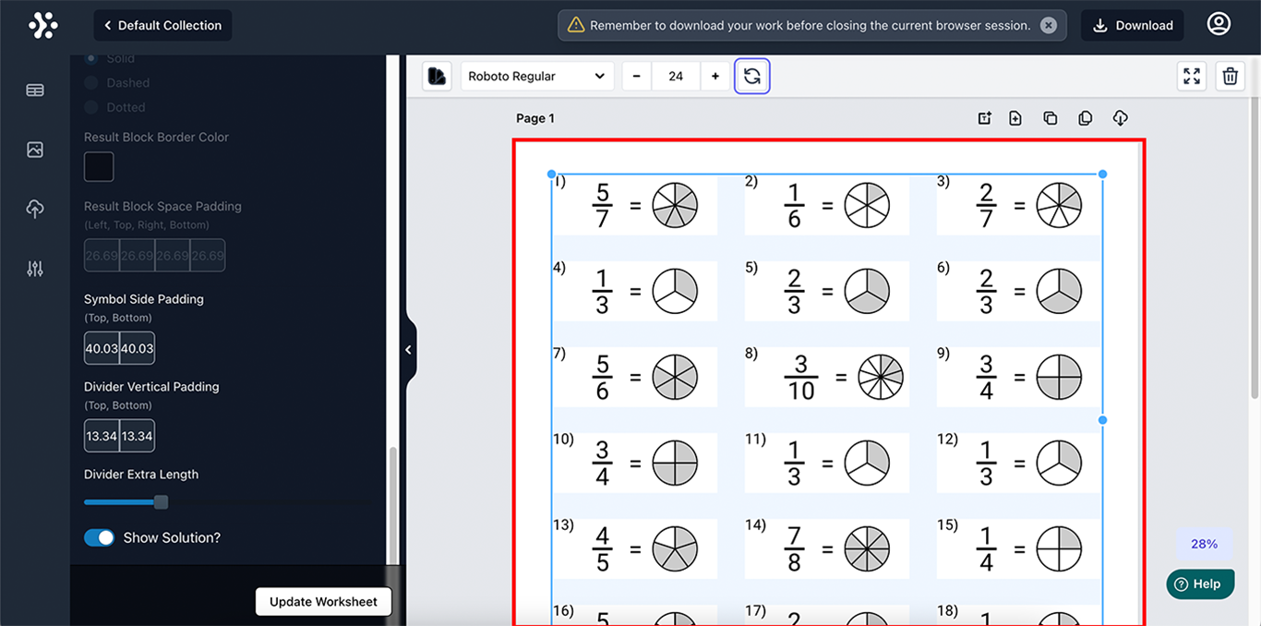Click the color theme icon in toolbar
The width and height of the screenshot is (1261, 626).
point(438,77)
